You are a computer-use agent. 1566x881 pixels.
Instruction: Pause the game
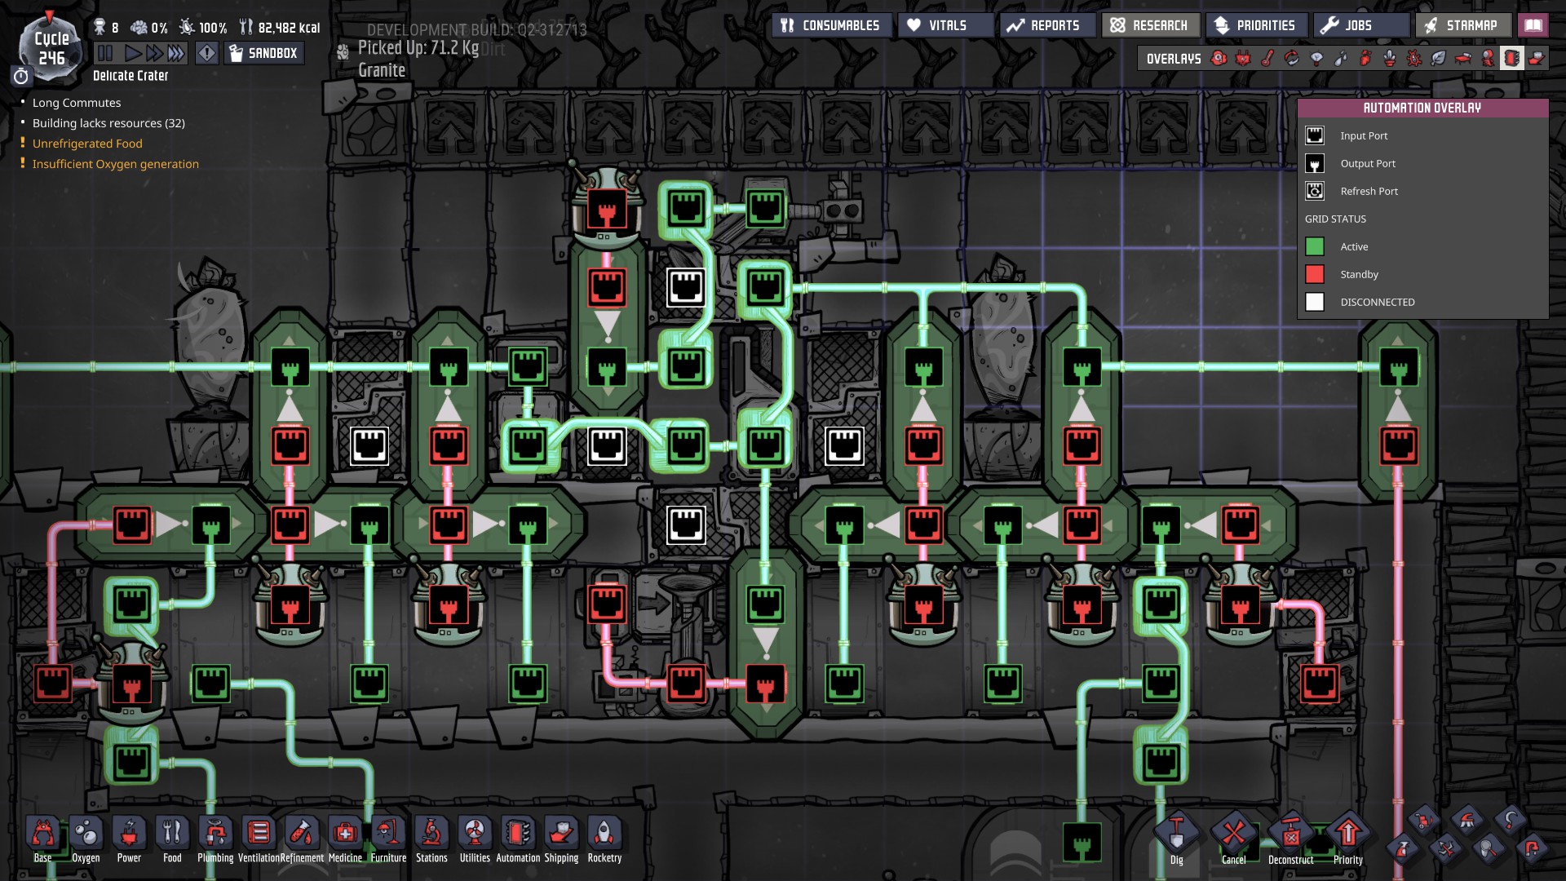(x=105, y=54)
